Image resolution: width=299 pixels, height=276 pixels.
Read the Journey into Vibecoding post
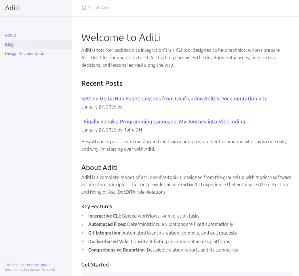163,122
